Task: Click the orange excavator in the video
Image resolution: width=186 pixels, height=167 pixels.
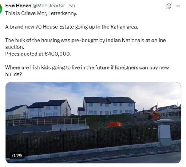Action: (154, 113)
